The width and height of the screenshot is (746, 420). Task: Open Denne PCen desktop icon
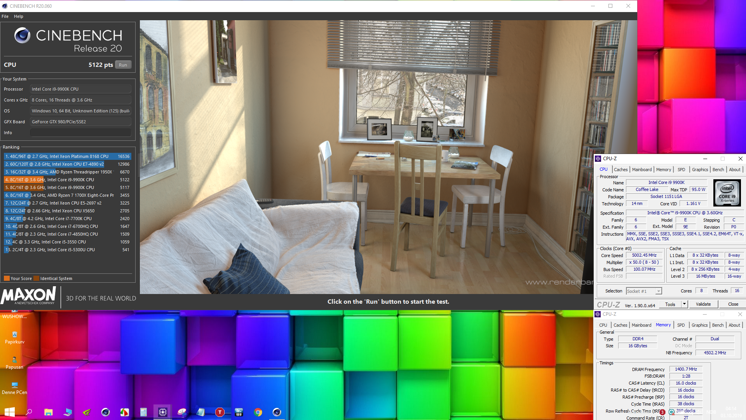tap(14, 388)
